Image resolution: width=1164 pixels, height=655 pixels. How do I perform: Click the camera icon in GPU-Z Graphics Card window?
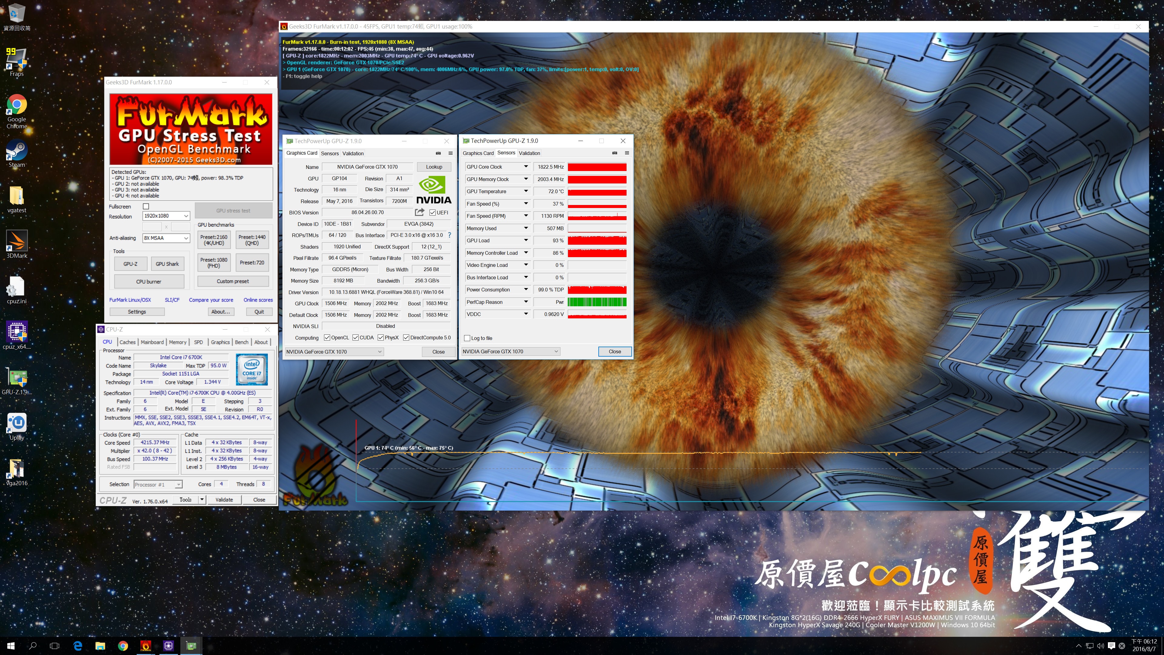pyautogui.click(x=438, y=153)
